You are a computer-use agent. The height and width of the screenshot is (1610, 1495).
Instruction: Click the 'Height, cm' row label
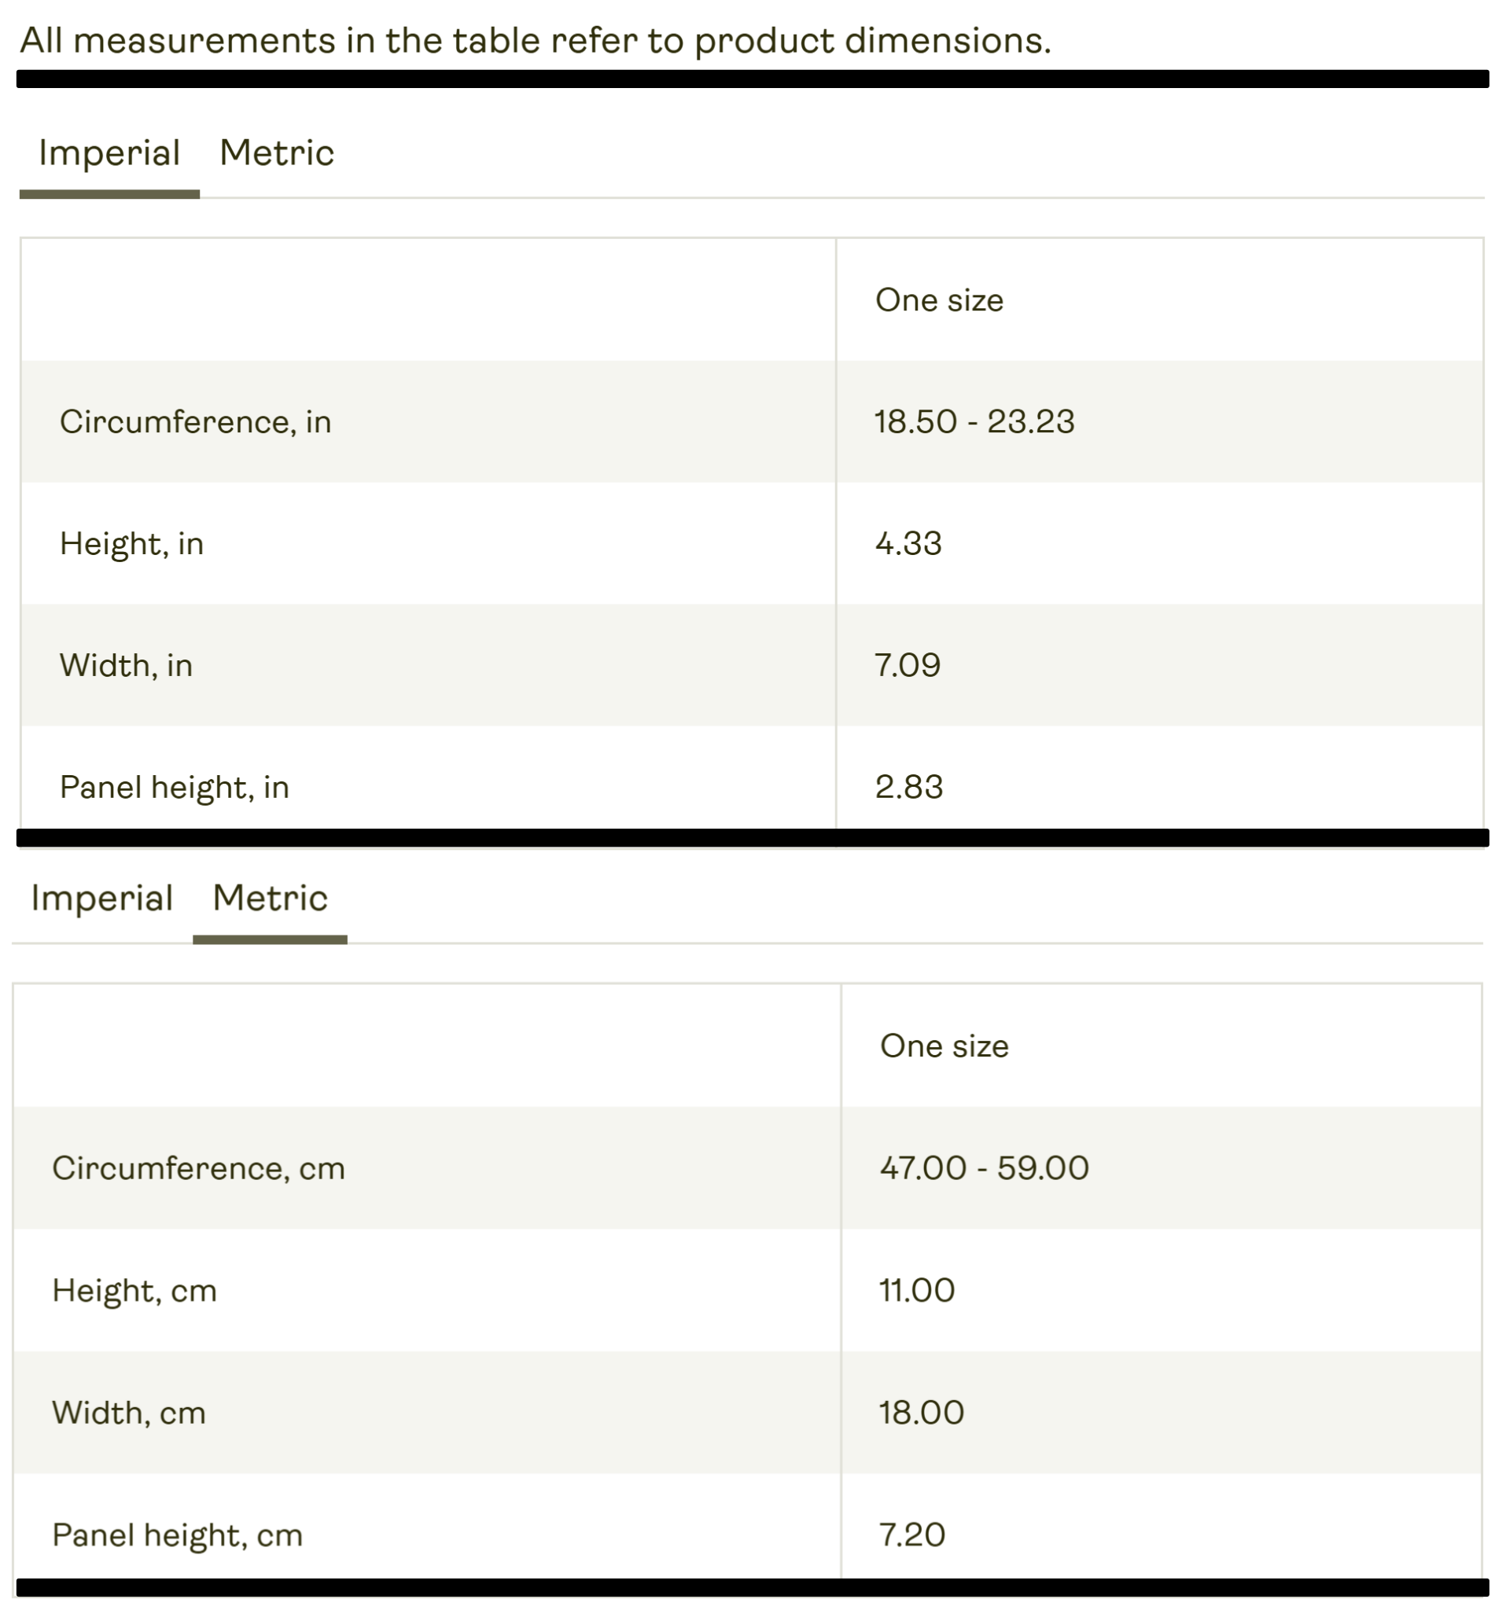pos(135,1291)
